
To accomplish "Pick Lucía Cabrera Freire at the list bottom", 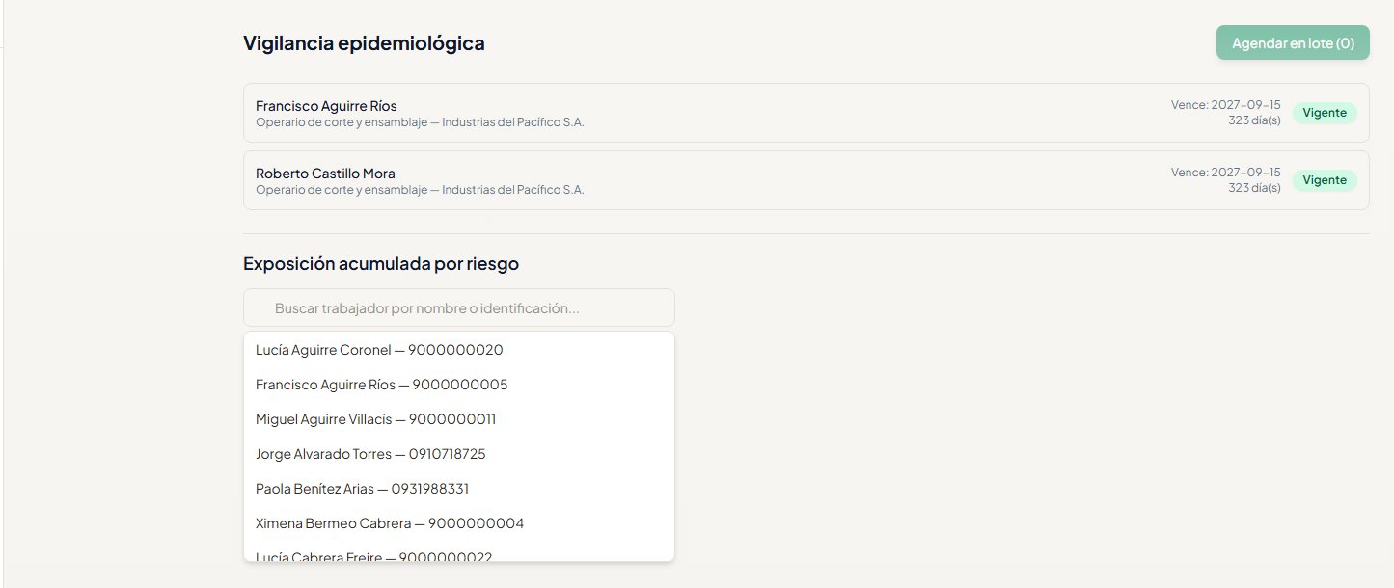I will click(459, 553).
